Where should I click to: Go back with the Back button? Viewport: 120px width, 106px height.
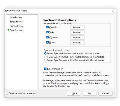(x=74, y=93)
